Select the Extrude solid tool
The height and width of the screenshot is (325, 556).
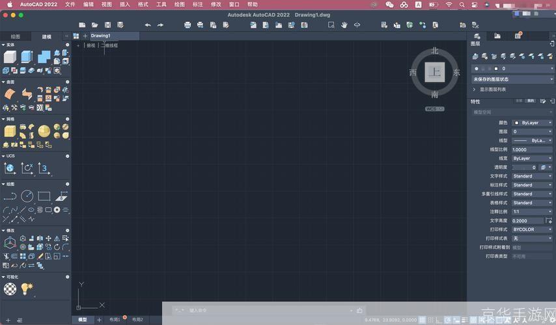point(27,57)
